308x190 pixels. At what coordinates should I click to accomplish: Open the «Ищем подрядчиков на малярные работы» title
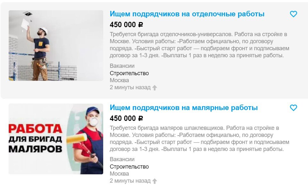point(184,108)
